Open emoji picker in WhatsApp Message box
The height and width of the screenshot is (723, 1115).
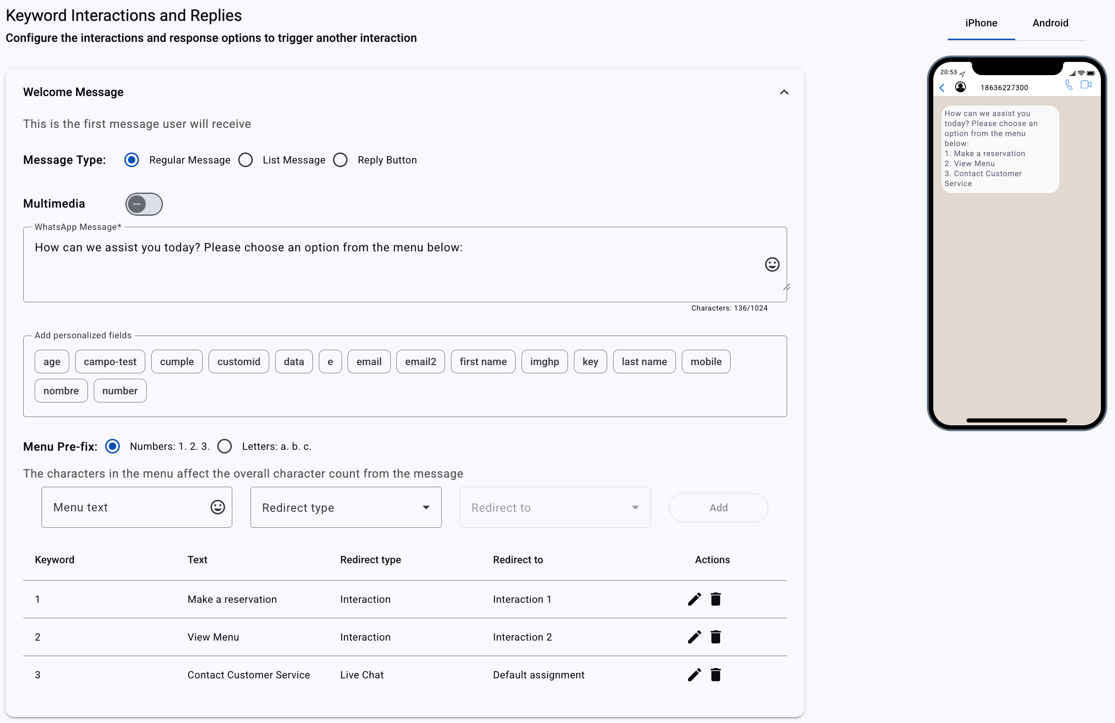pyautogui.click(x=772, y=265)
